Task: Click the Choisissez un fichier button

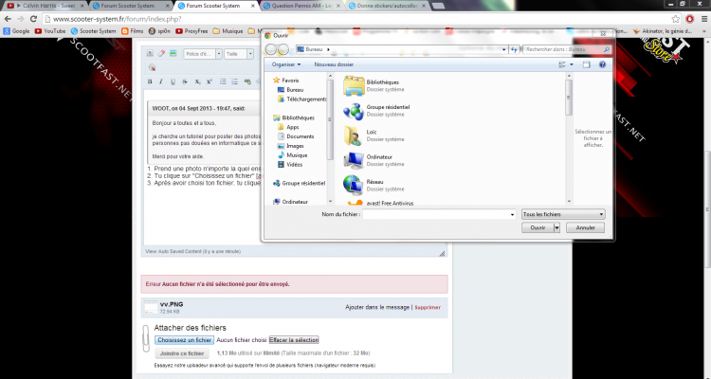Action: [x=184, y=339]
